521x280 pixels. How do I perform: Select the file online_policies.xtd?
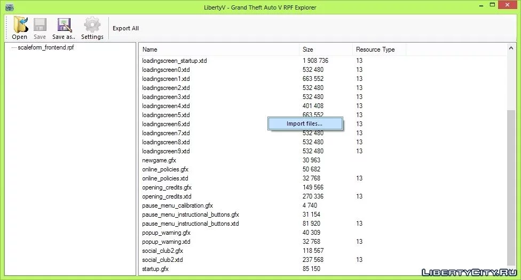[165, 178]
